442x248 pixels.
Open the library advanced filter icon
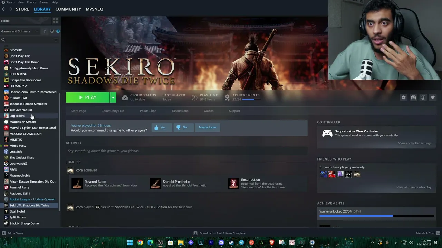coord(56,40)
